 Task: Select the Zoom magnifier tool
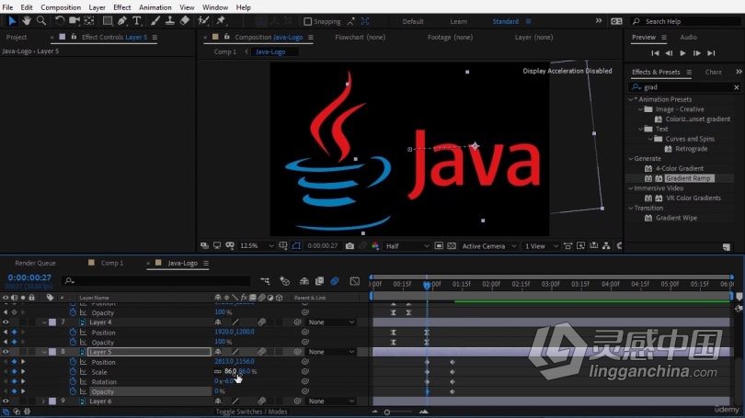point(41,21)
